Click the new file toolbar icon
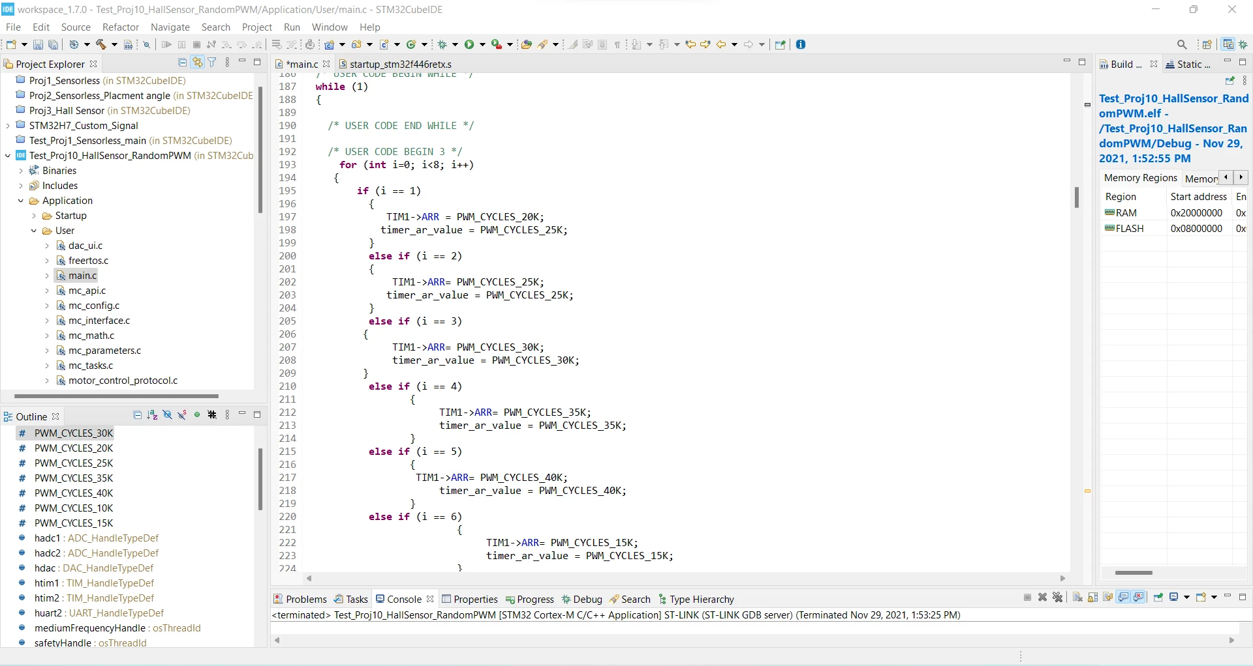 pos(11,44)
